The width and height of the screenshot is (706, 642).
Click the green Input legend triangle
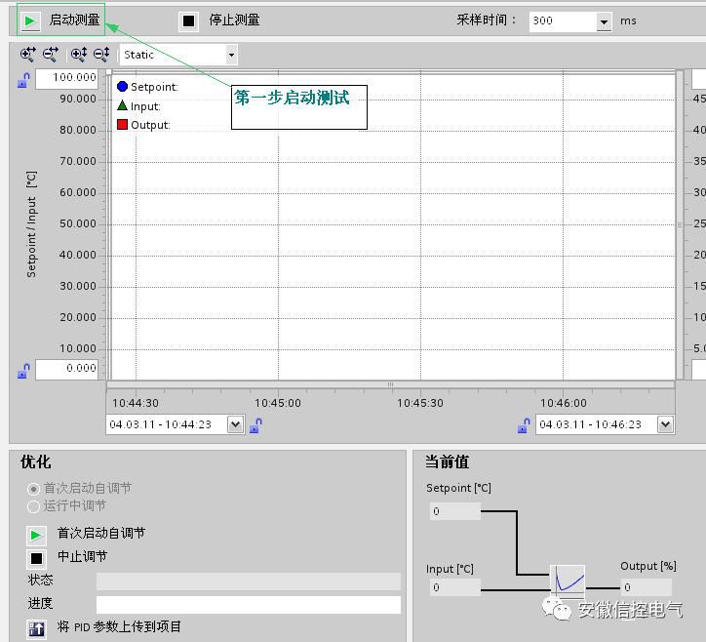coord(122,105)
